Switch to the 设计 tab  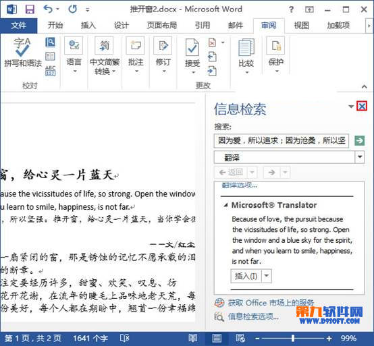pyautogui.click(x=121, y=25)
